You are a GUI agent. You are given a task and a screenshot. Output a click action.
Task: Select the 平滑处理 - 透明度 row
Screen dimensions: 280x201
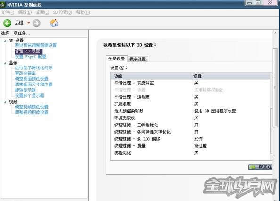point(190,97)
